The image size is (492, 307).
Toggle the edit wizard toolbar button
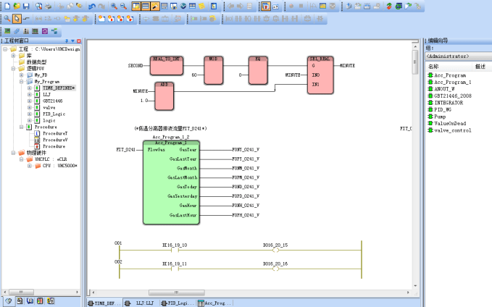(x=155, y=6)
